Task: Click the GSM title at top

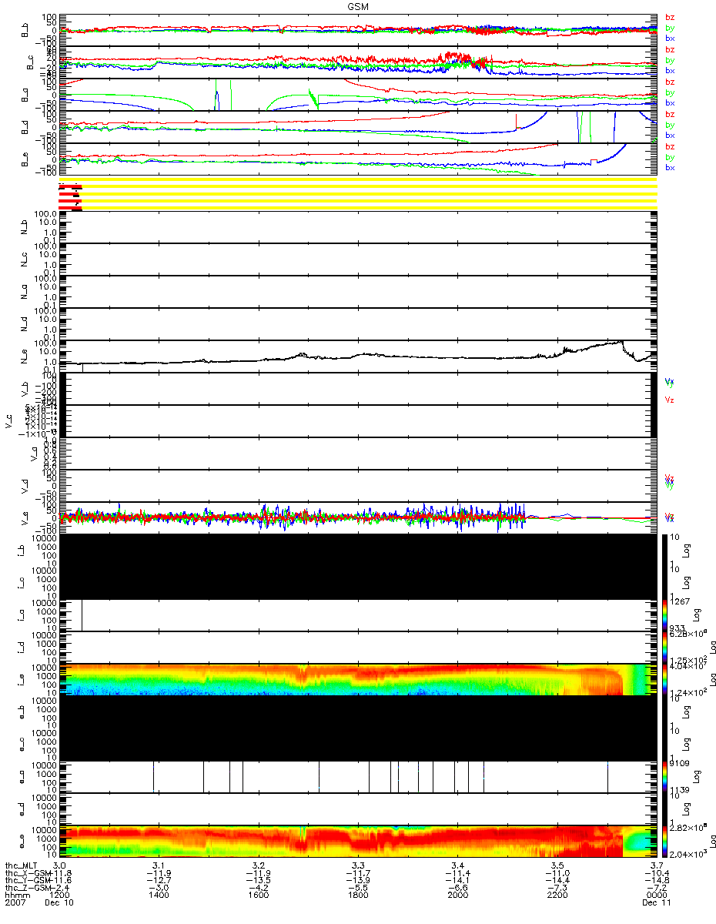Action: (356, 5)
